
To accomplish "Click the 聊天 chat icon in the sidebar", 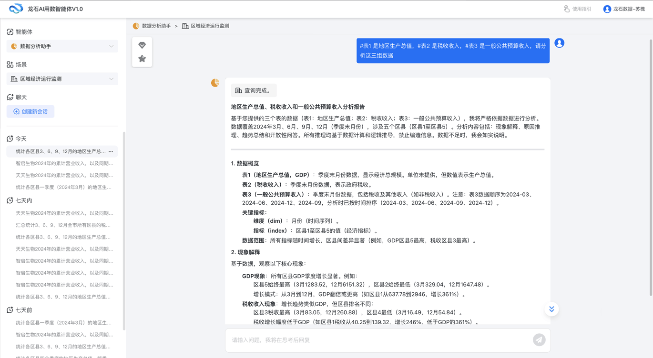I will 10,97.
